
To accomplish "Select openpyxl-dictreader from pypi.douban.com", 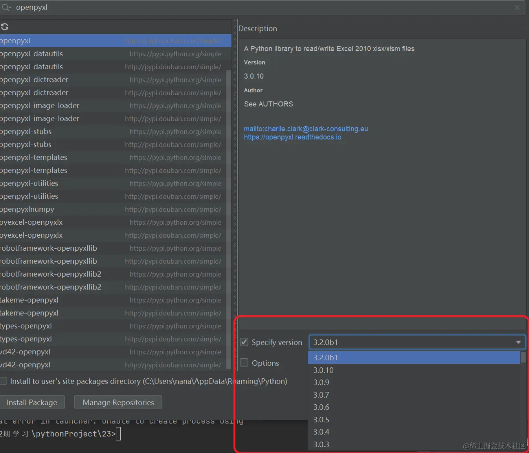I will [x=113, y=93].
